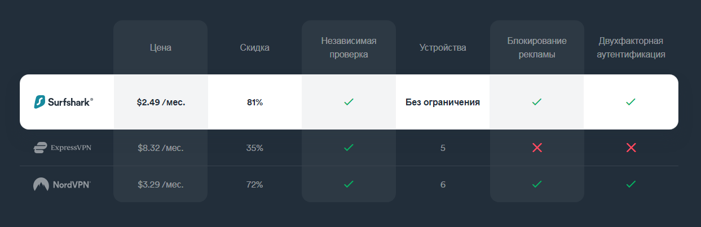
Task: Click ExpressVPN's red cross under two-factor authentication
Action: click(x=631, y=148)
